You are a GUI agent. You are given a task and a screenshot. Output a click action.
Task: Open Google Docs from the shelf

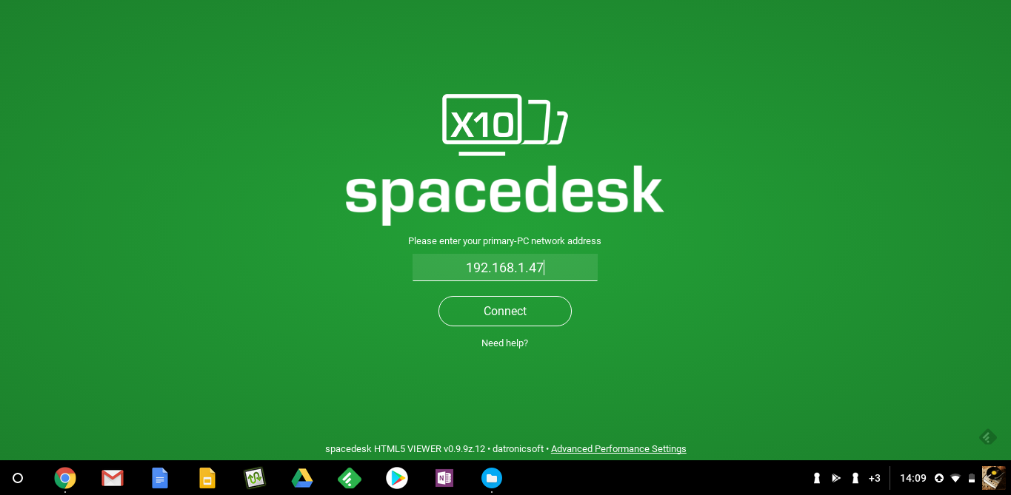click(160, 478)
